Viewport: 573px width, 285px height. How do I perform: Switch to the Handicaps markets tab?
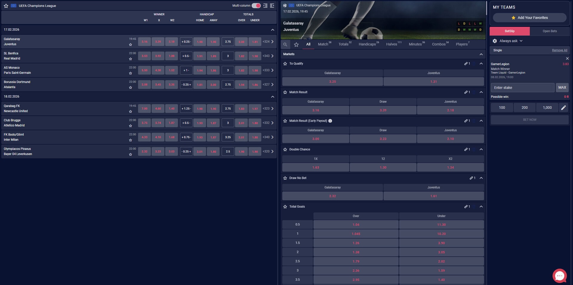[x=369, y=44]
